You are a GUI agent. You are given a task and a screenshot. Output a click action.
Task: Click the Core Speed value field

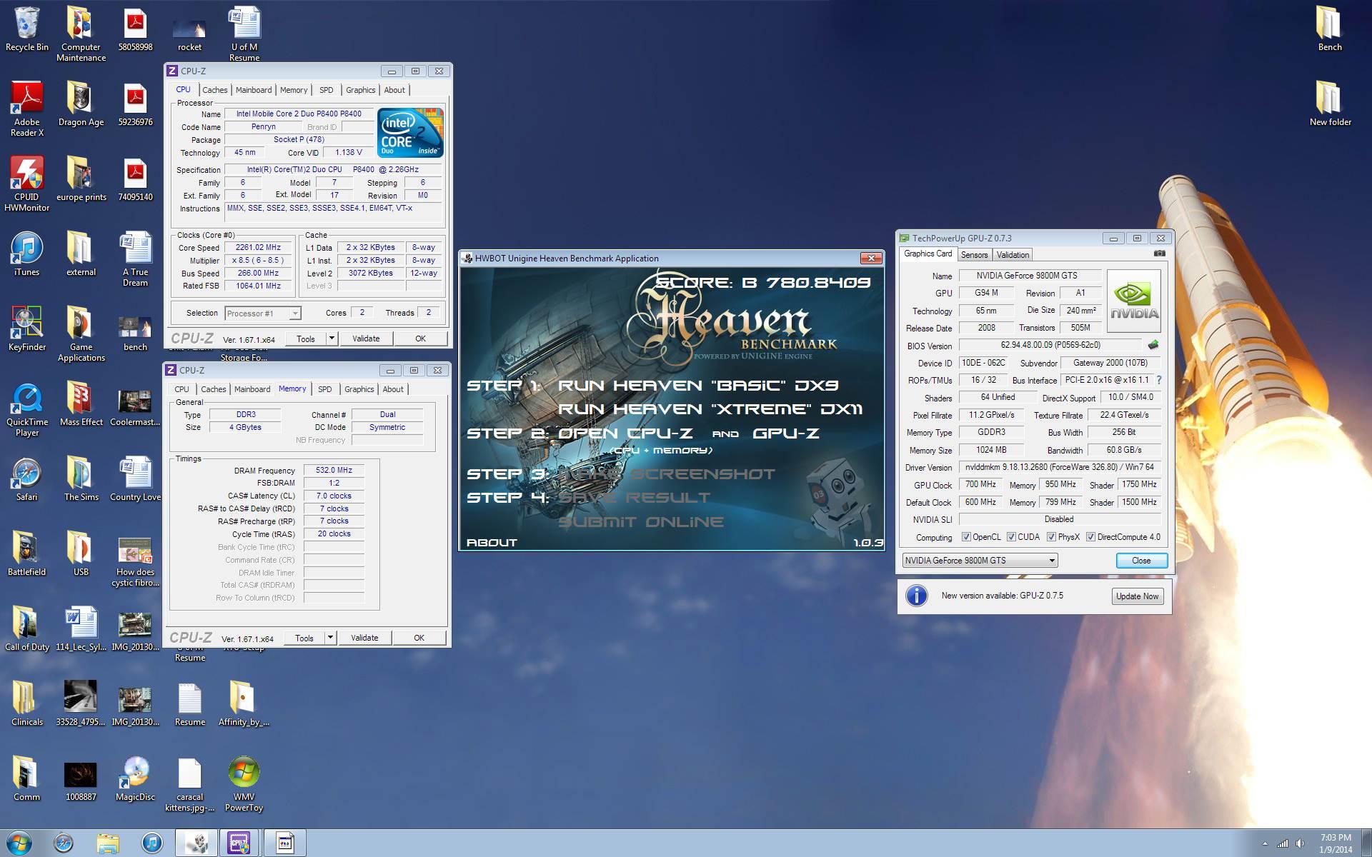coord(258,248)
